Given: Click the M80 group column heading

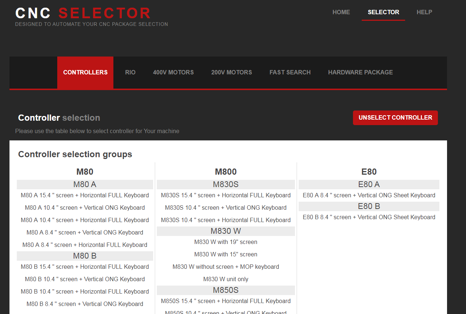Looking at the screenshot, I should pos(85,172).
